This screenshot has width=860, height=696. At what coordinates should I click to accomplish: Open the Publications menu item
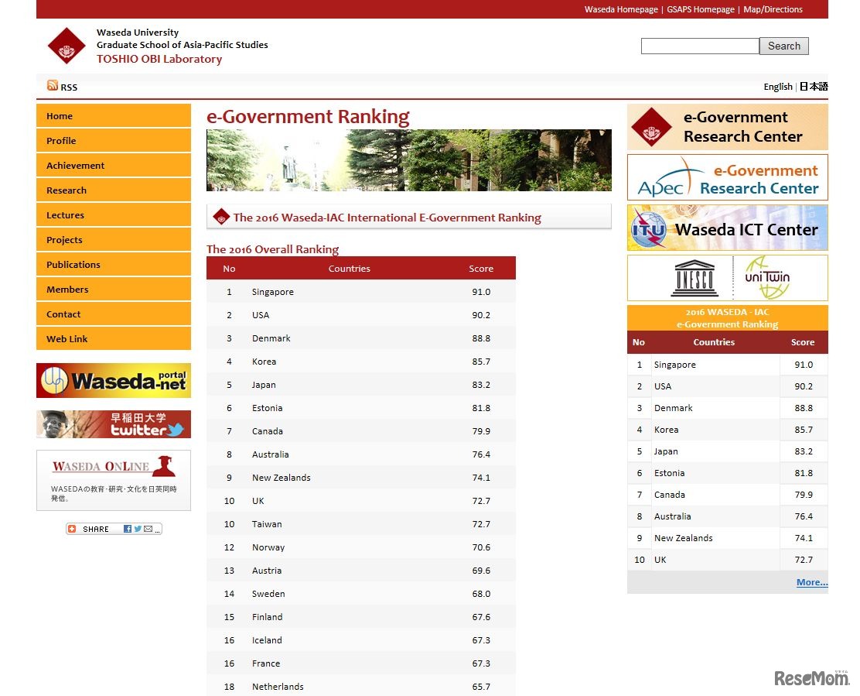coord(114,264)
